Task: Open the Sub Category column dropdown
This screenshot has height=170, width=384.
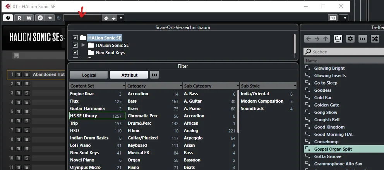Action: [x=238, y=86]
